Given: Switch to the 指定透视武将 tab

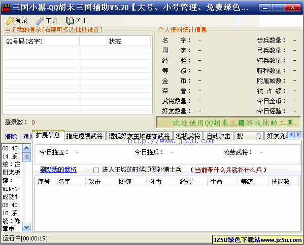Looking at the screenshot, I should click(x=85, y=136).
